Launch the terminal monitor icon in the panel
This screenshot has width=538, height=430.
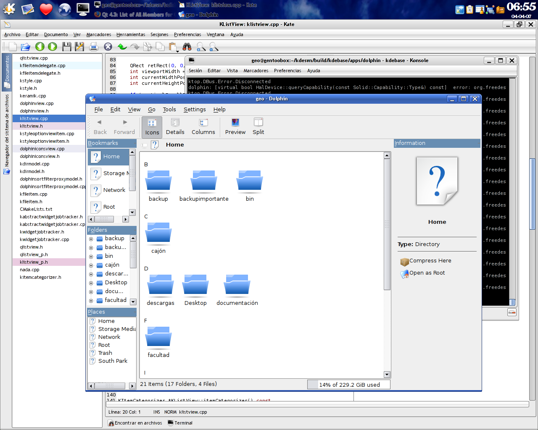click(83, 9)
